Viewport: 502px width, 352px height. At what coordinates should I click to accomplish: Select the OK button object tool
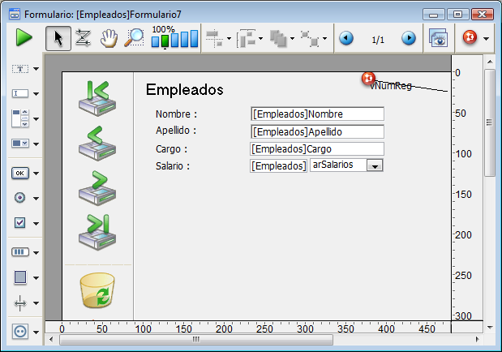click(x=19, y=173)
